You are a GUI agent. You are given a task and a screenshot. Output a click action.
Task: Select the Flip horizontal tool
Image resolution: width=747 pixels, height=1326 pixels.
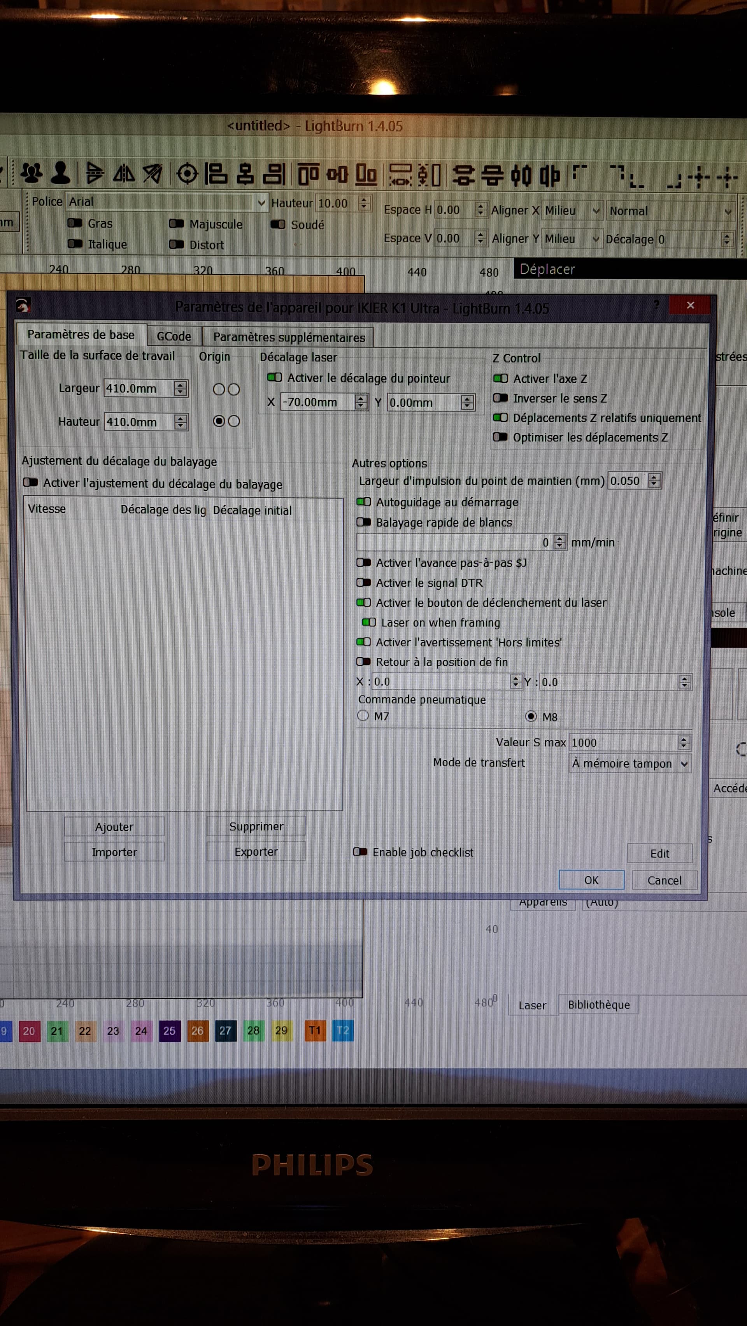click(124, 173)
